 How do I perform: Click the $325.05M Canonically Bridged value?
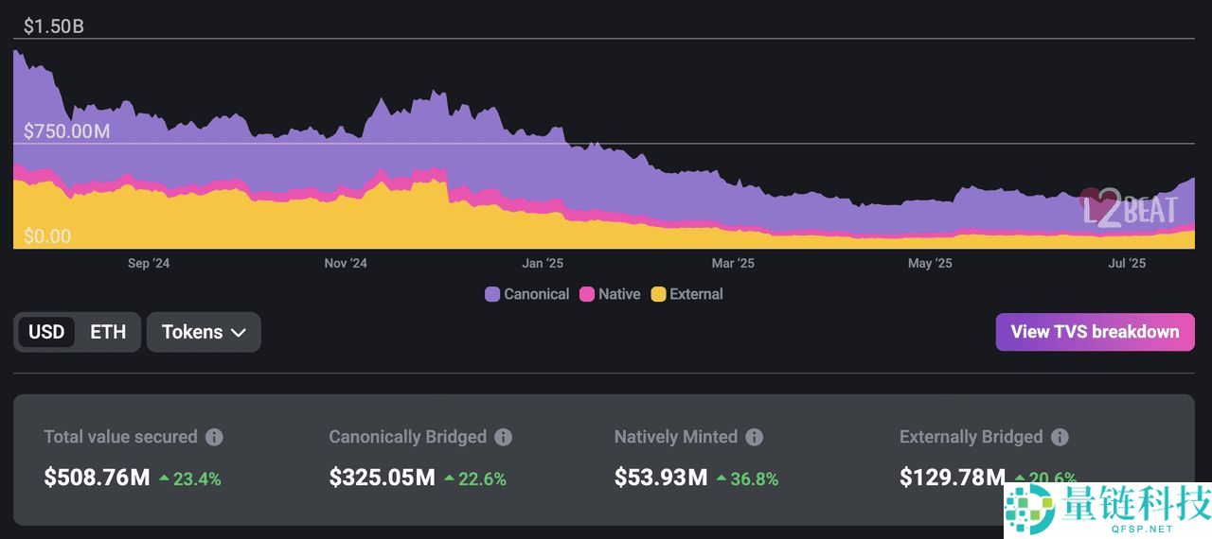coord(382,478)
